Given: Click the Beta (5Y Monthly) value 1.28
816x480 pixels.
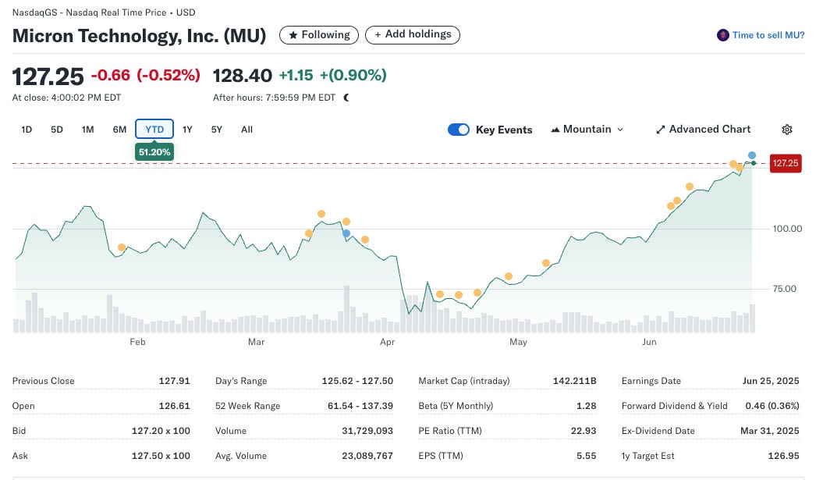Looking at the screenshot, I should [x=587, y=406].
